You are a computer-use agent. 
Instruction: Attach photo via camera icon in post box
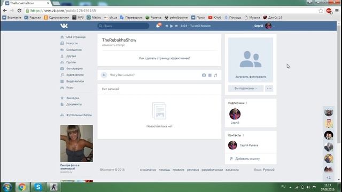(x=204, y=75)
